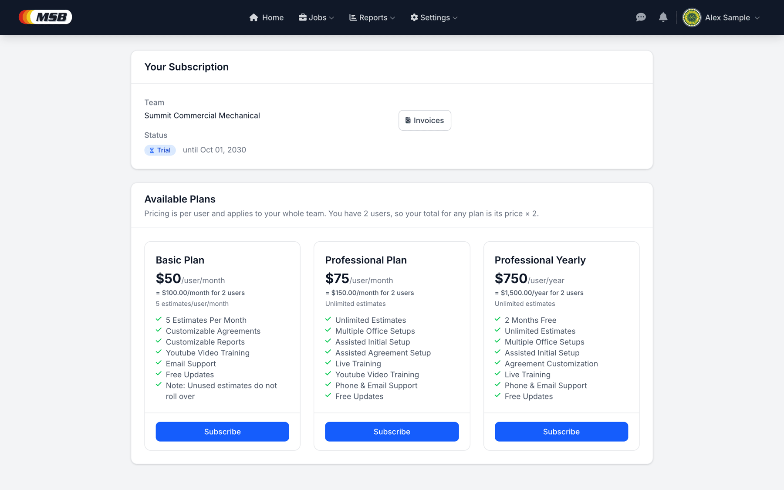Click the checkmark beside Assisted Agreement Setup
This screenshot has height=490, width=784.
[x=328, y=352]
